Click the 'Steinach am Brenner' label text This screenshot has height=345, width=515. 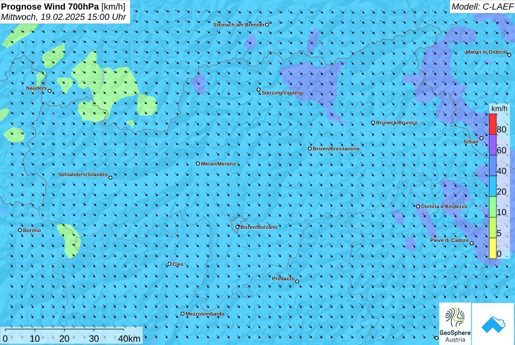[x=239, y=25]
